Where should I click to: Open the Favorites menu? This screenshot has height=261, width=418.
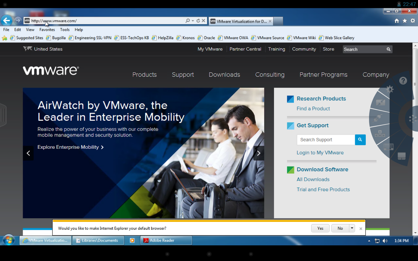coord(47,30)
